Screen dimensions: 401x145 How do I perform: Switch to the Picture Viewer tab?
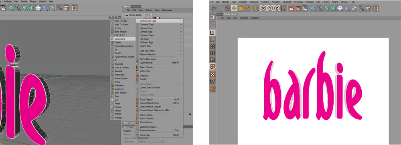coord(230,14)
